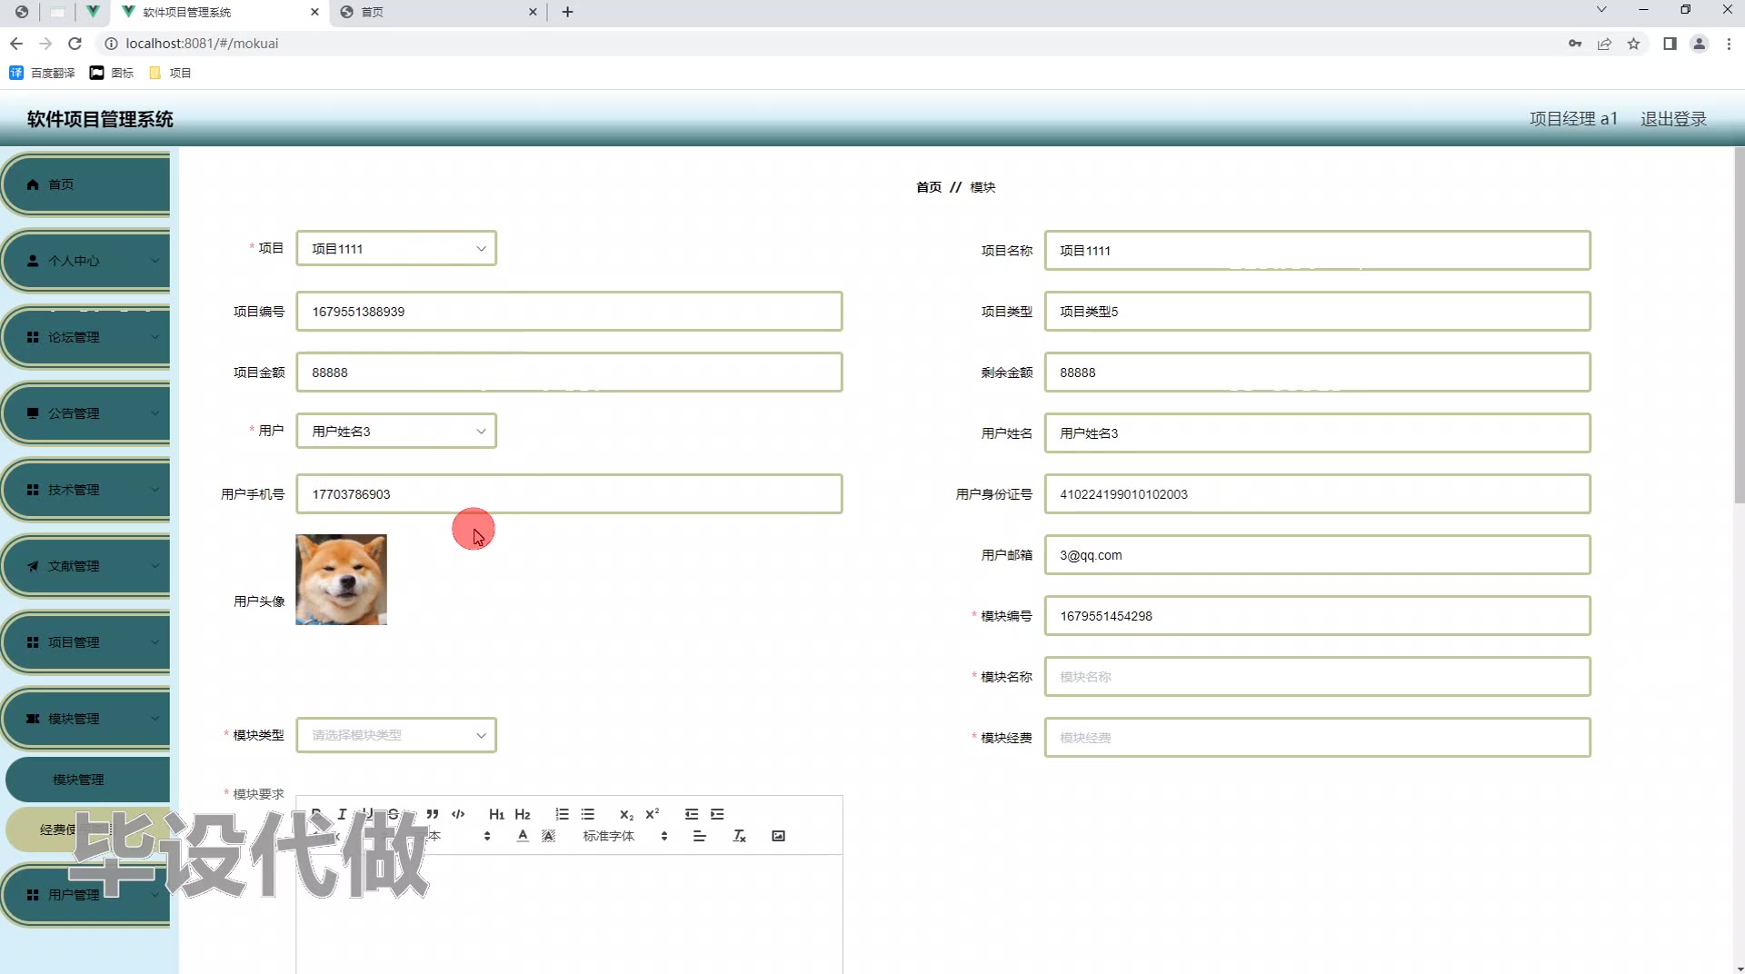Click the 模块经费 input field
Viewport: 1745px width, 974px height.
(1317, 738)
